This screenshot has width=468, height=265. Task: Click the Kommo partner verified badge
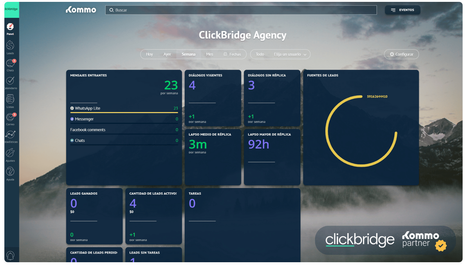tap(441, 246)
